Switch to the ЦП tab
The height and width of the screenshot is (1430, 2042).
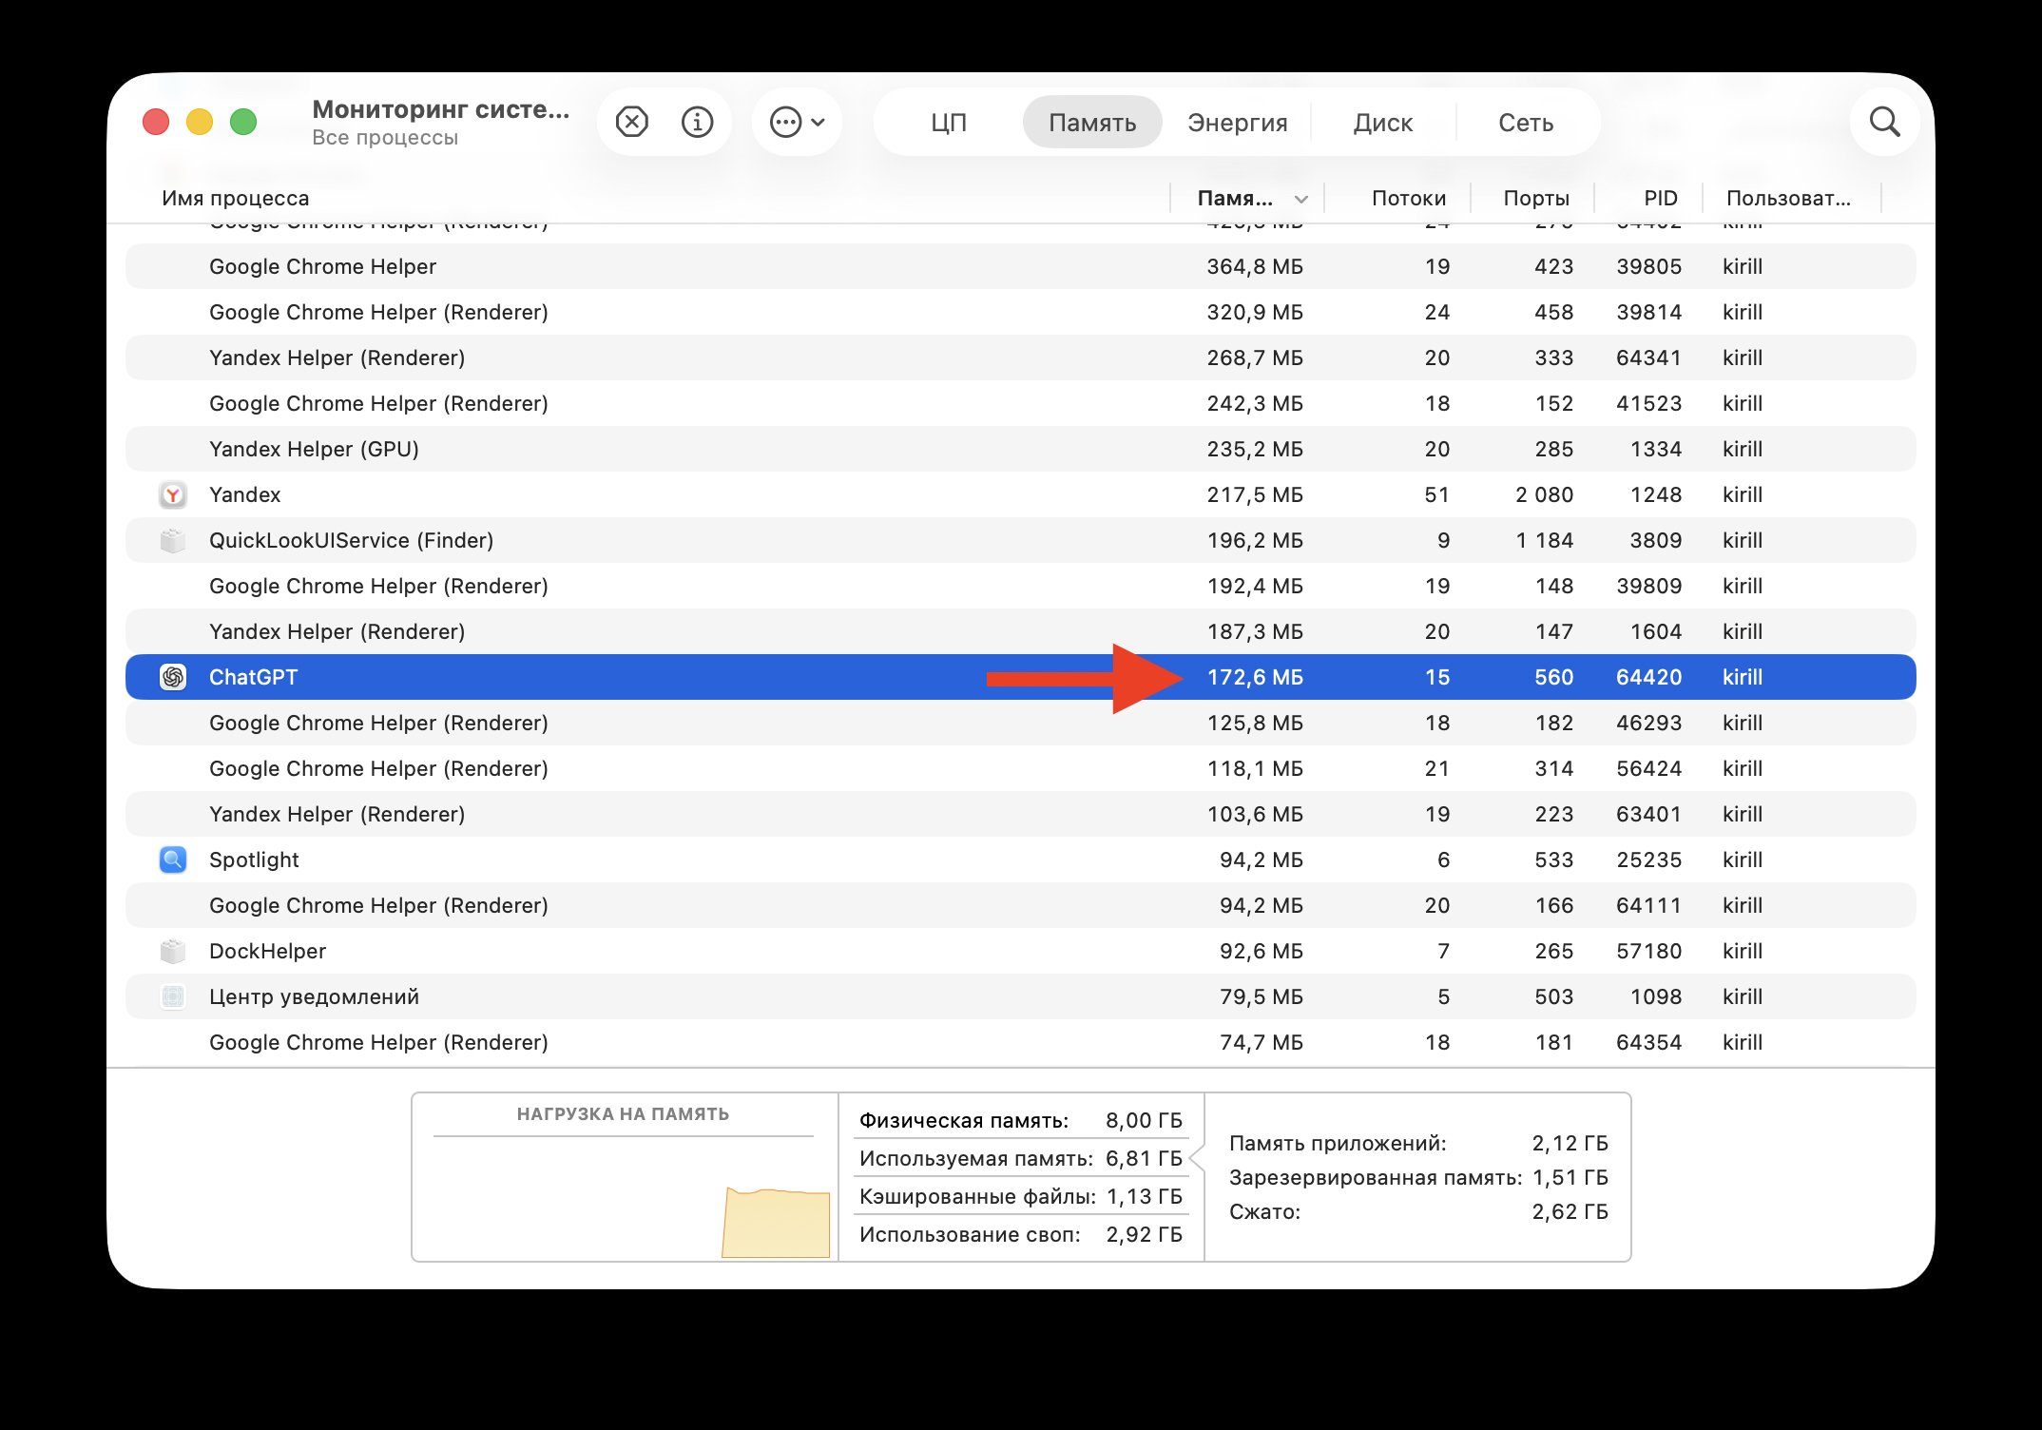point(948,123)
